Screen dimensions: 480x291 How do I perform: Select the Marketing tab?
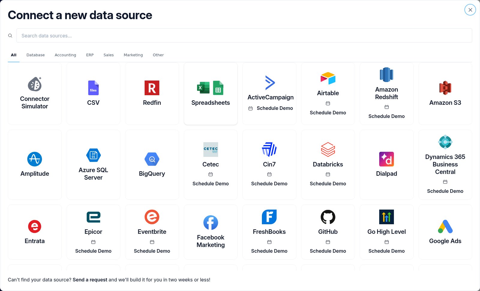coord(133,55)
